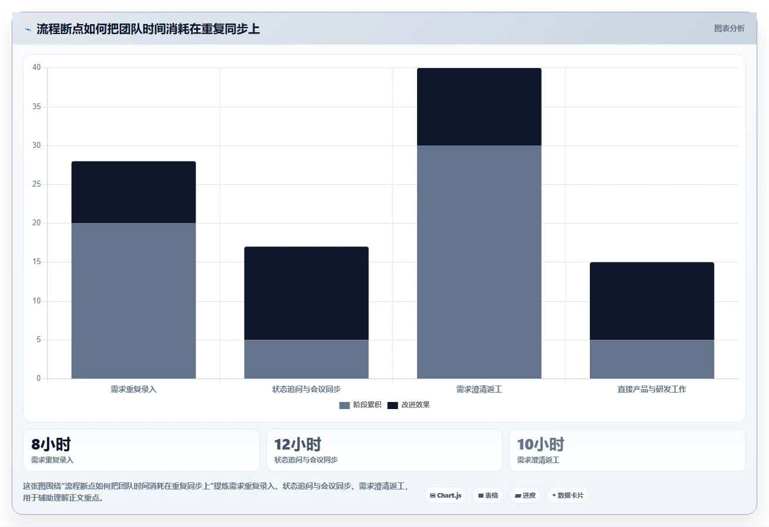The image size is (769, 527).
Task: Click the Chart.js chip icon
Action: pyautogui.click(x=433, y=496)
